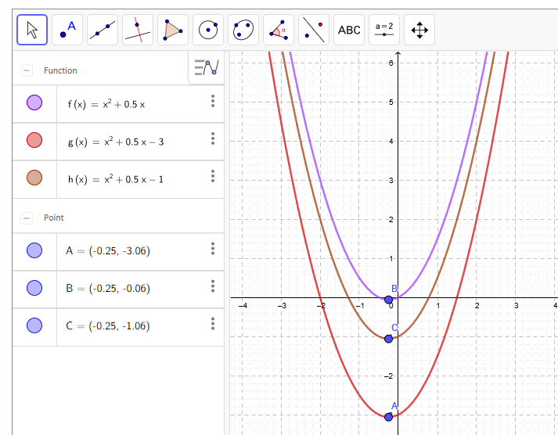Toggle visibility of function f(x)

[x=34, y=103]
